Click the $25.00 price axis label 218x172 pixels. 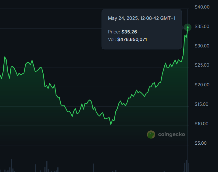tap(202, 65)
